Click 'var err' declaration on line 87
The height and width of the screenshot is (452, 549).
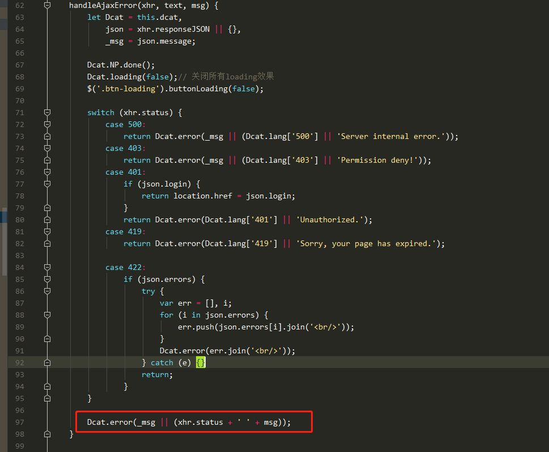(x=176, y=303)
